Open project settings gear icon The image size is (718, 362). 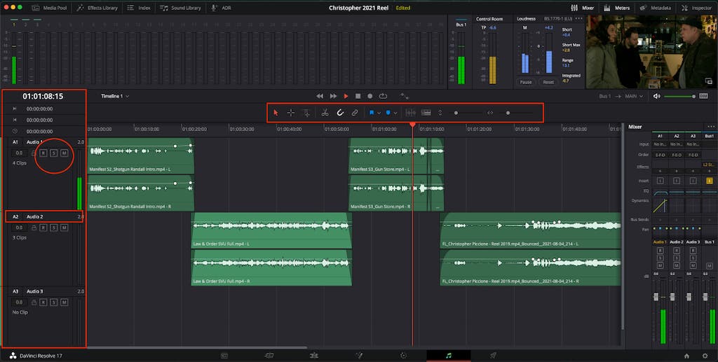click(705, 356)
